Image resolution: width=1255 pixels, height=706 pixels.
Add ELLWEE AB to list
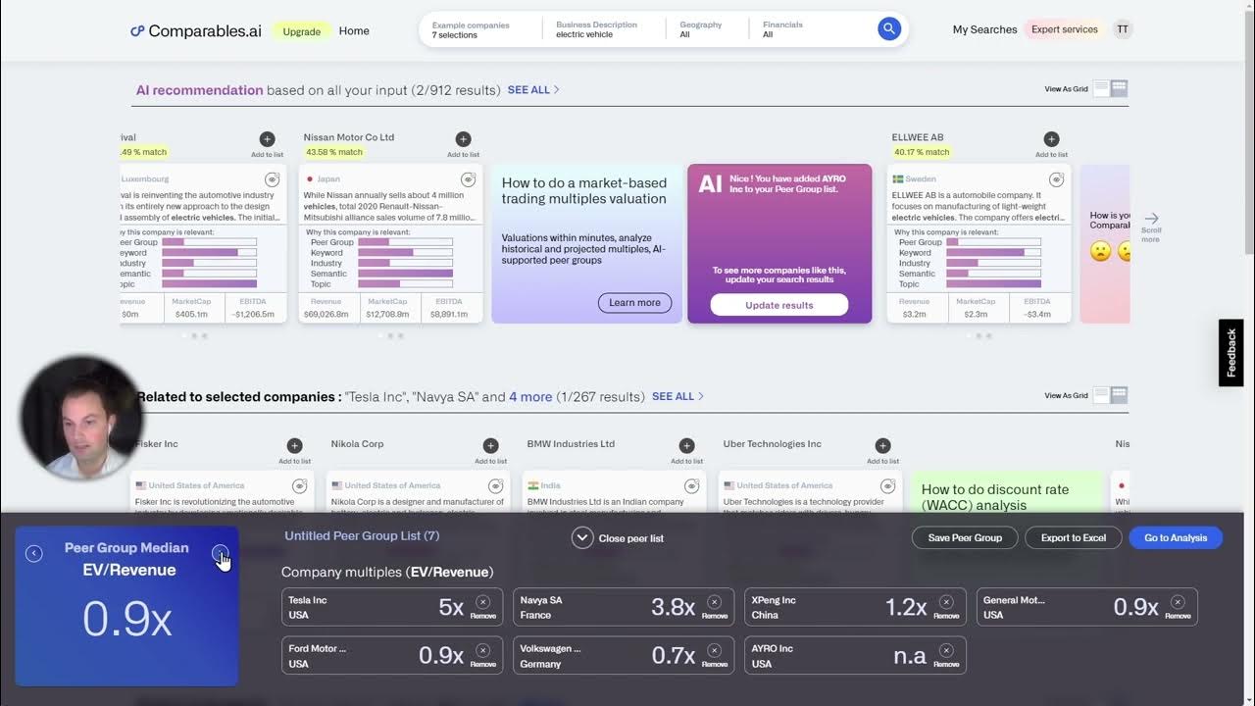click(1052, 139)
